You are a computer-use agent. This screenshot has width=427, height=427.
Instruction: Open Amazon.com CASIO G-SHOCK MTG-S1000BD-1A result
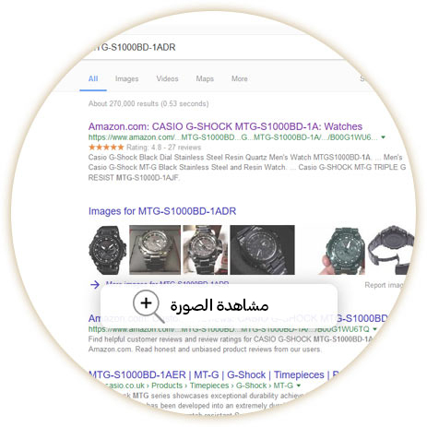(x=225, y=126)
